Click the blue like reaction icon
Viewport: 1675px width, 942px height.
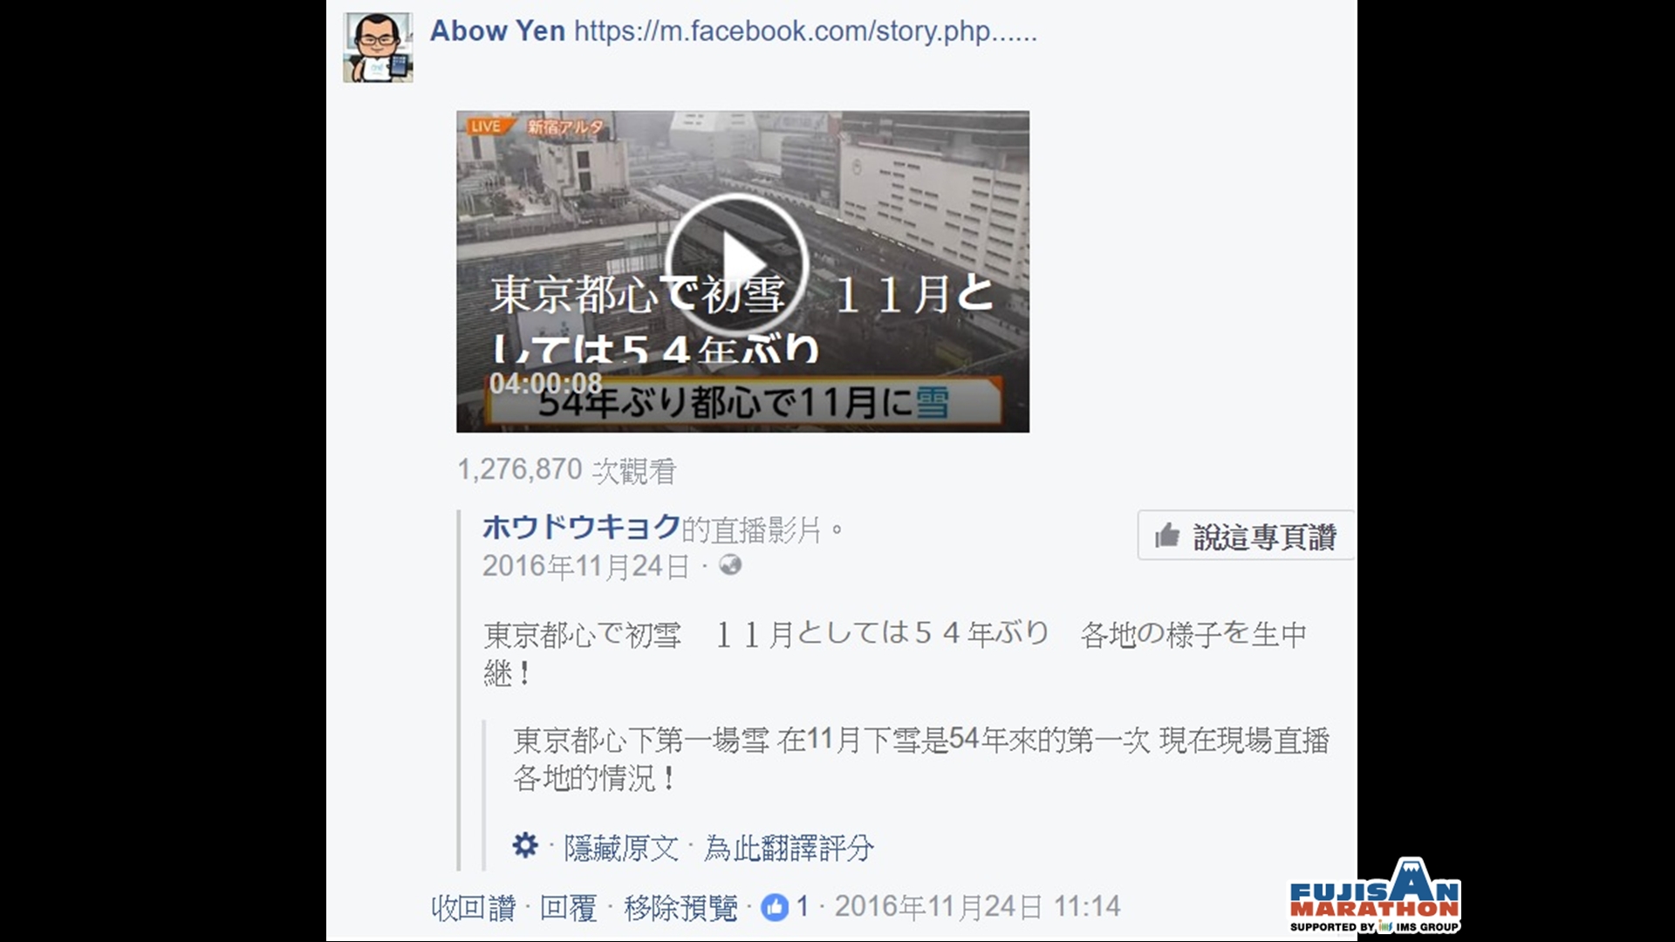[775, 907]
